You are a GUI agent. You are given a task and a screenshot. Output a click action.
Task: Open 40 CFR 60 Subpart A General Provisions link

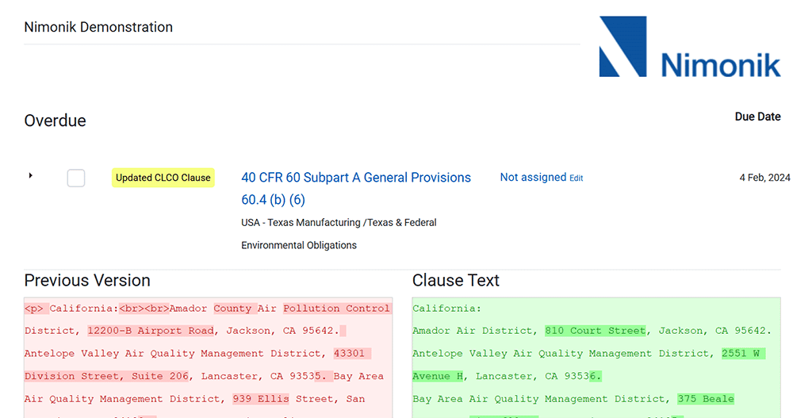[356, 178]
